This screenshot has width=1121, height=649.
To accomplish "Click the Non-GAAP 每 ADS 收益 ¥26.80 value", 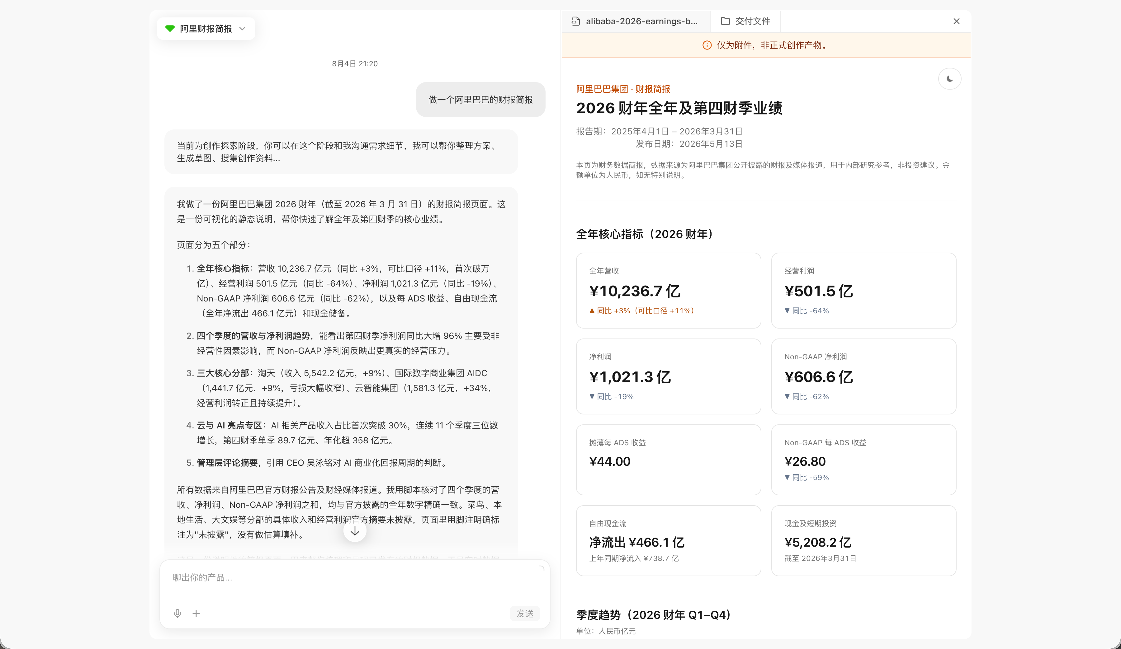I will pos(805,461).
